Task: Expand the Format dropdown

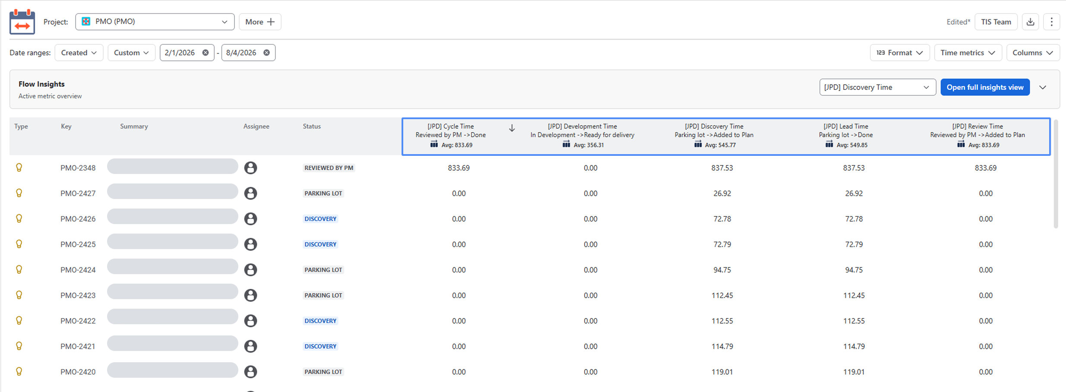Action: click(x=900, y=53)
